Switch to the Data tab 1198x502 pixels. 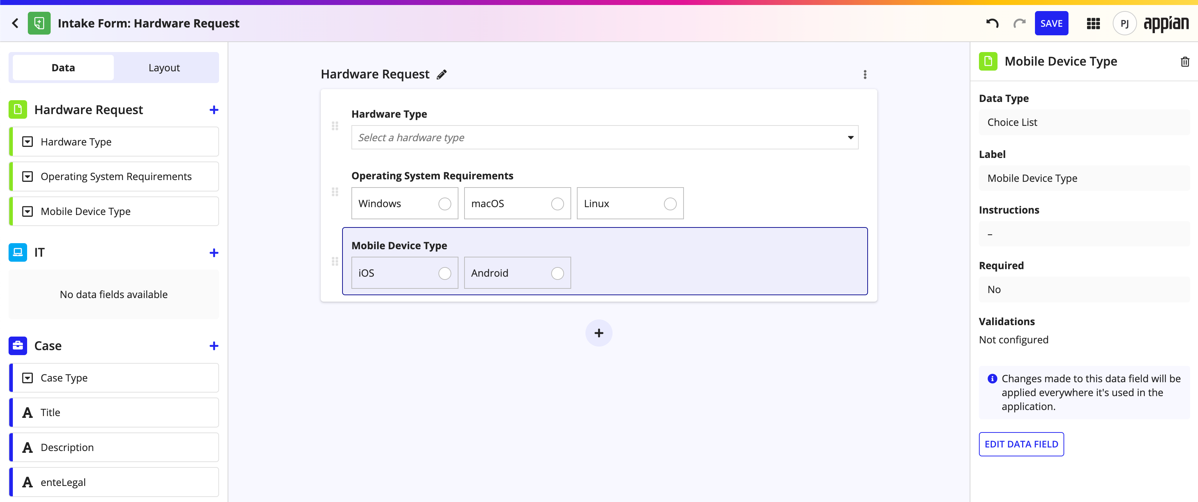[x=63, y=68]
